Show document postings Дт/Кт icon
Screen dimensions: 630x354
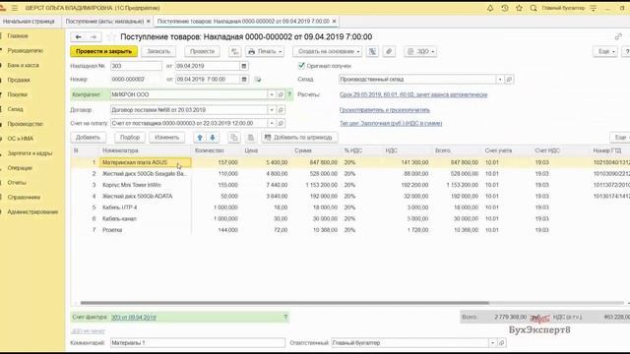coord(234,51)
